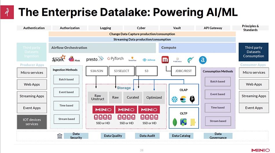This screenshot has width=275, height=153.
Task: Click the tableau logo
Action: click(177, 60)
